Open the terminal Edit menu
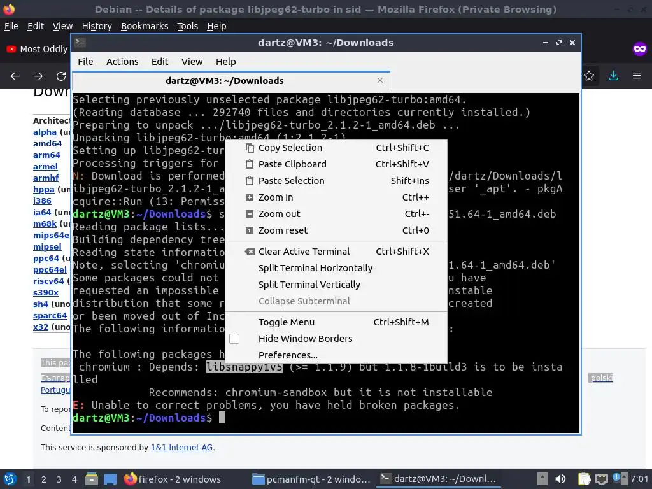 pyautogui.click(x=160, y=62)
